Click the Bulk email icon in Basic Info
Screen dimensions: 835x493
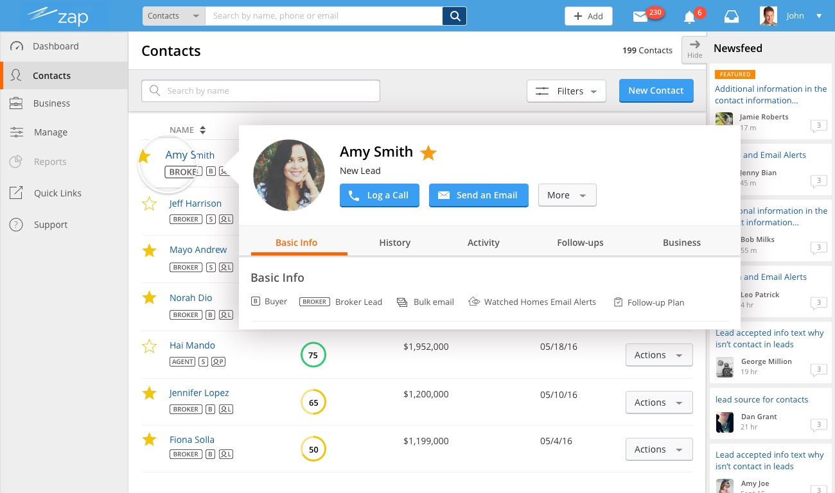[402, 302]
